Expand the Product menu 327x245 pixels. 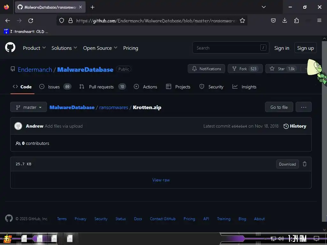[x=34, y=48]
